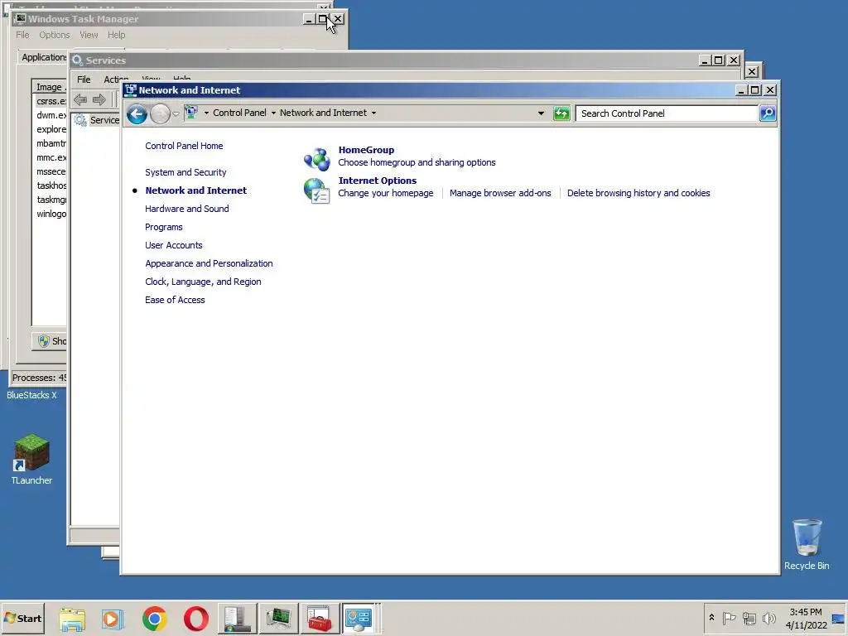Select winlogon process row in Task Manager
The height and width of the screenshot is (636, 848).
51,214
